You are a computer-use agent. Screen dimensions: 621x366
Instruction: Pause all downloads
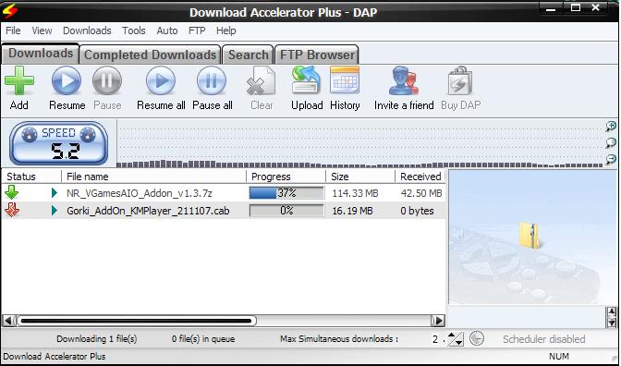point(212,80)
